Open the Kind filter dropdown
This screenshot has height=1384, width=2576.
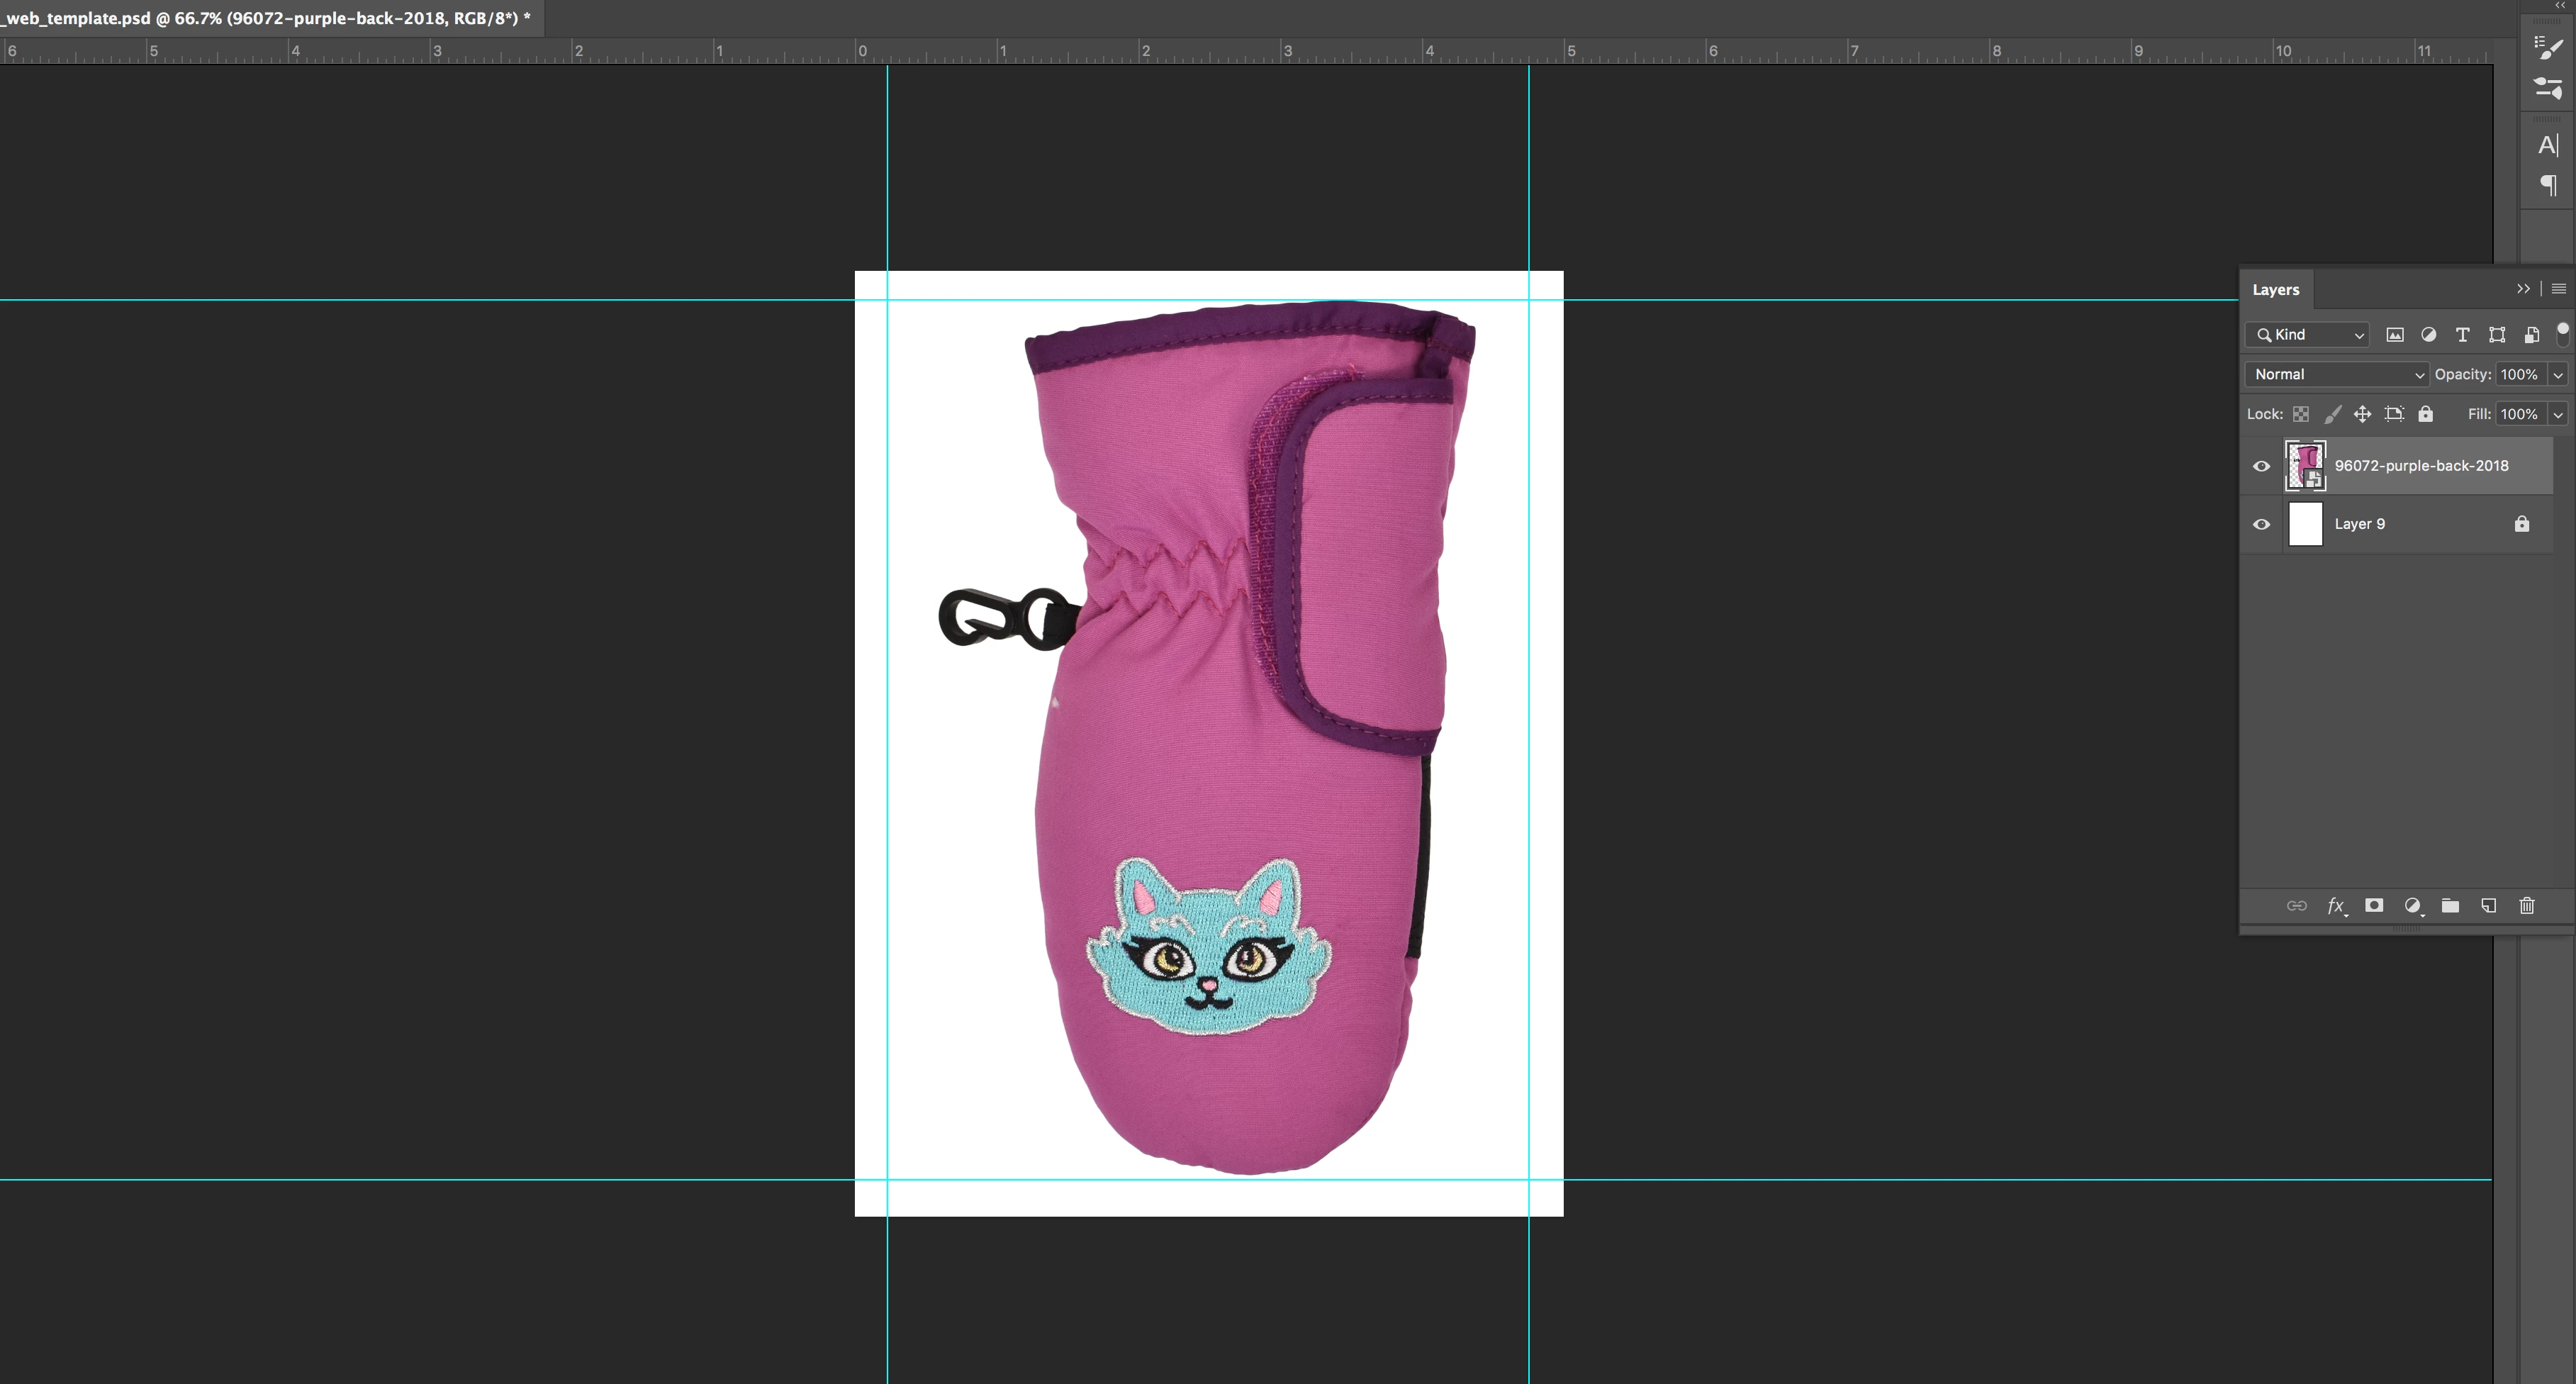2308,335
